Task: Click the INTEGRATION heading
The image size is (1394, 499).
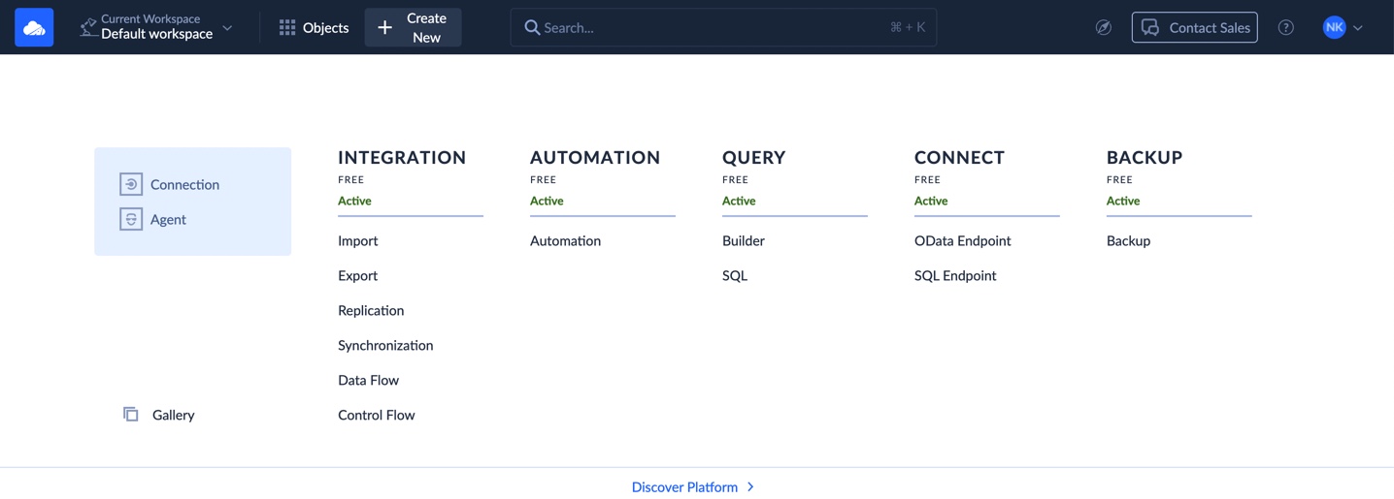Action: (x=402, y=157)
